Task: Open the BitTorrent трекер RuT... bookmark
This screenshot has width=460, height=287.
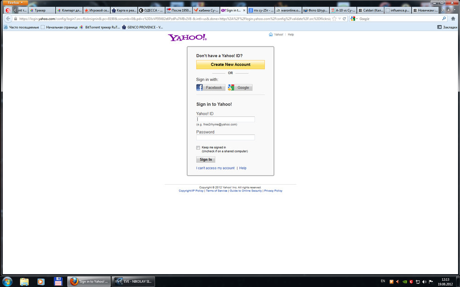Action: tap(100, 27)
